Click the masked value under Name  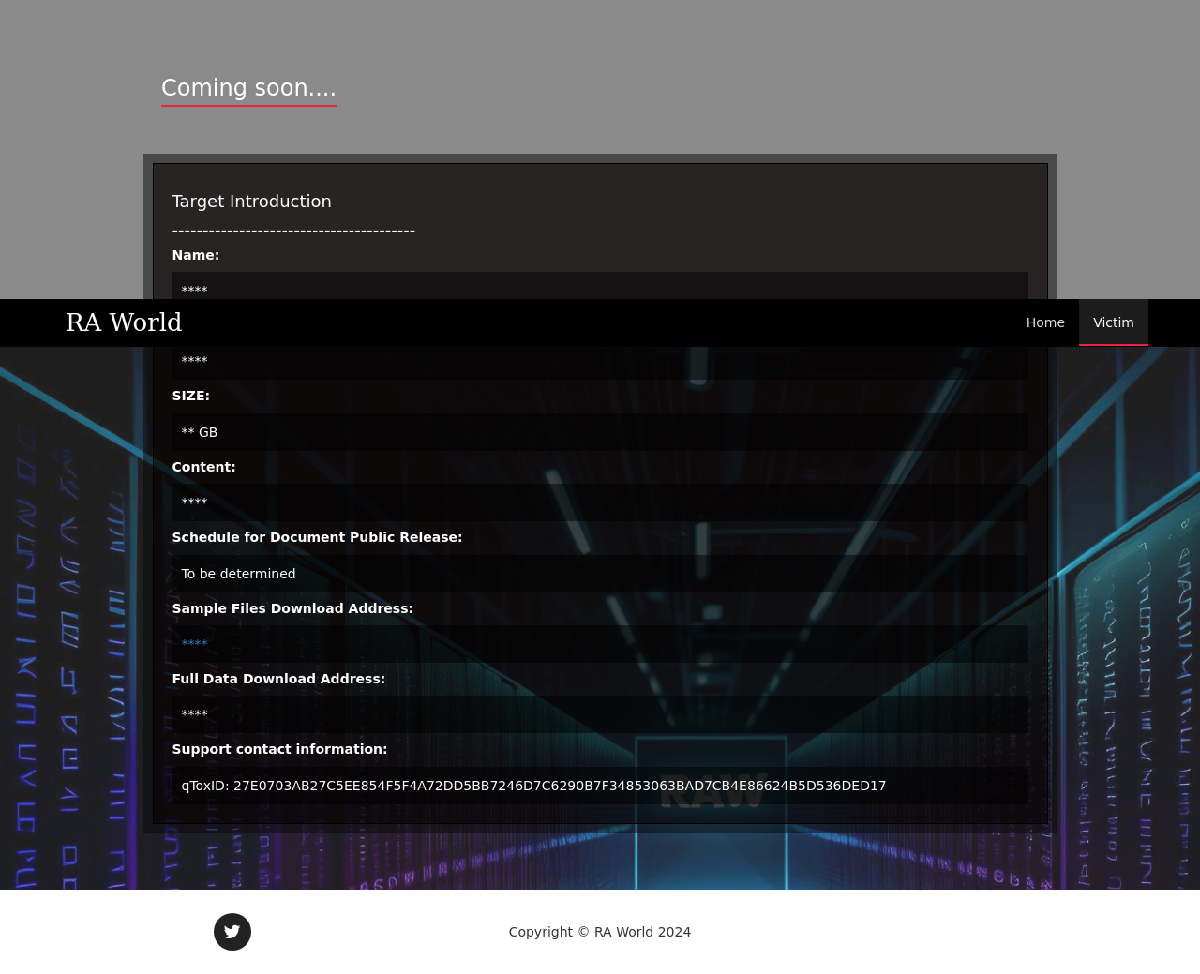pyautogui.click(x=194, y=290)
